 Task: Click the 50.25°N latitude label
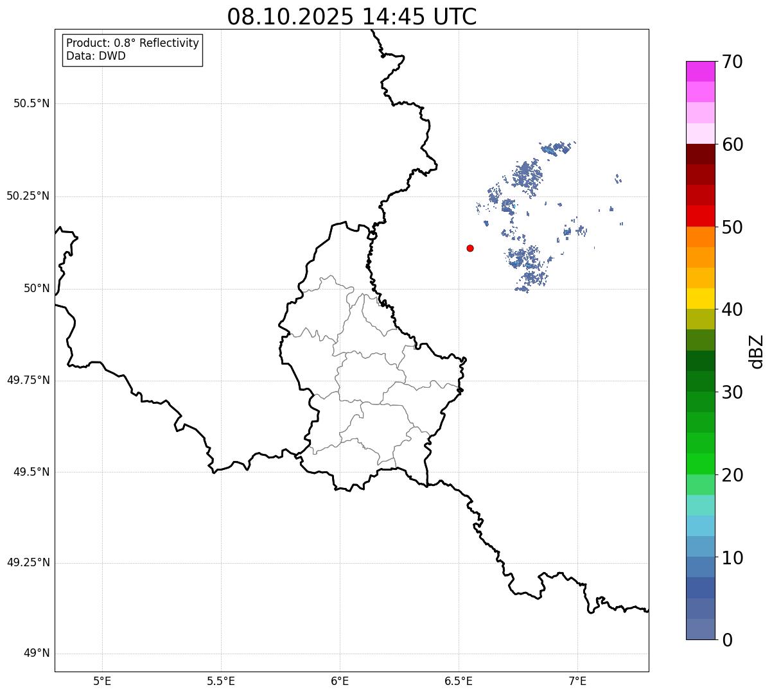pyautogui.click(x=28, y=196)
